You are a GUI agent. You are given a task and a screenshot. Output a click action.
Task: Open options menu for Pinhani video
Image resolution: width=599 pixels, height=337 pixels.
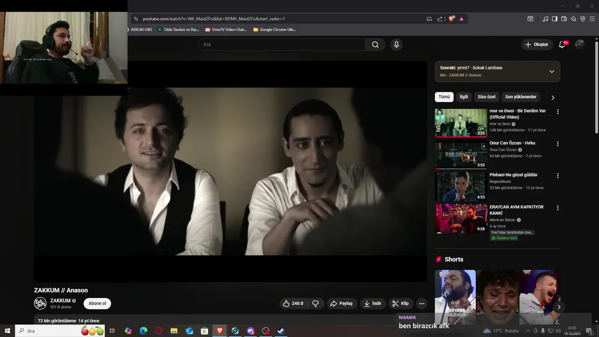tap(557, 176)
